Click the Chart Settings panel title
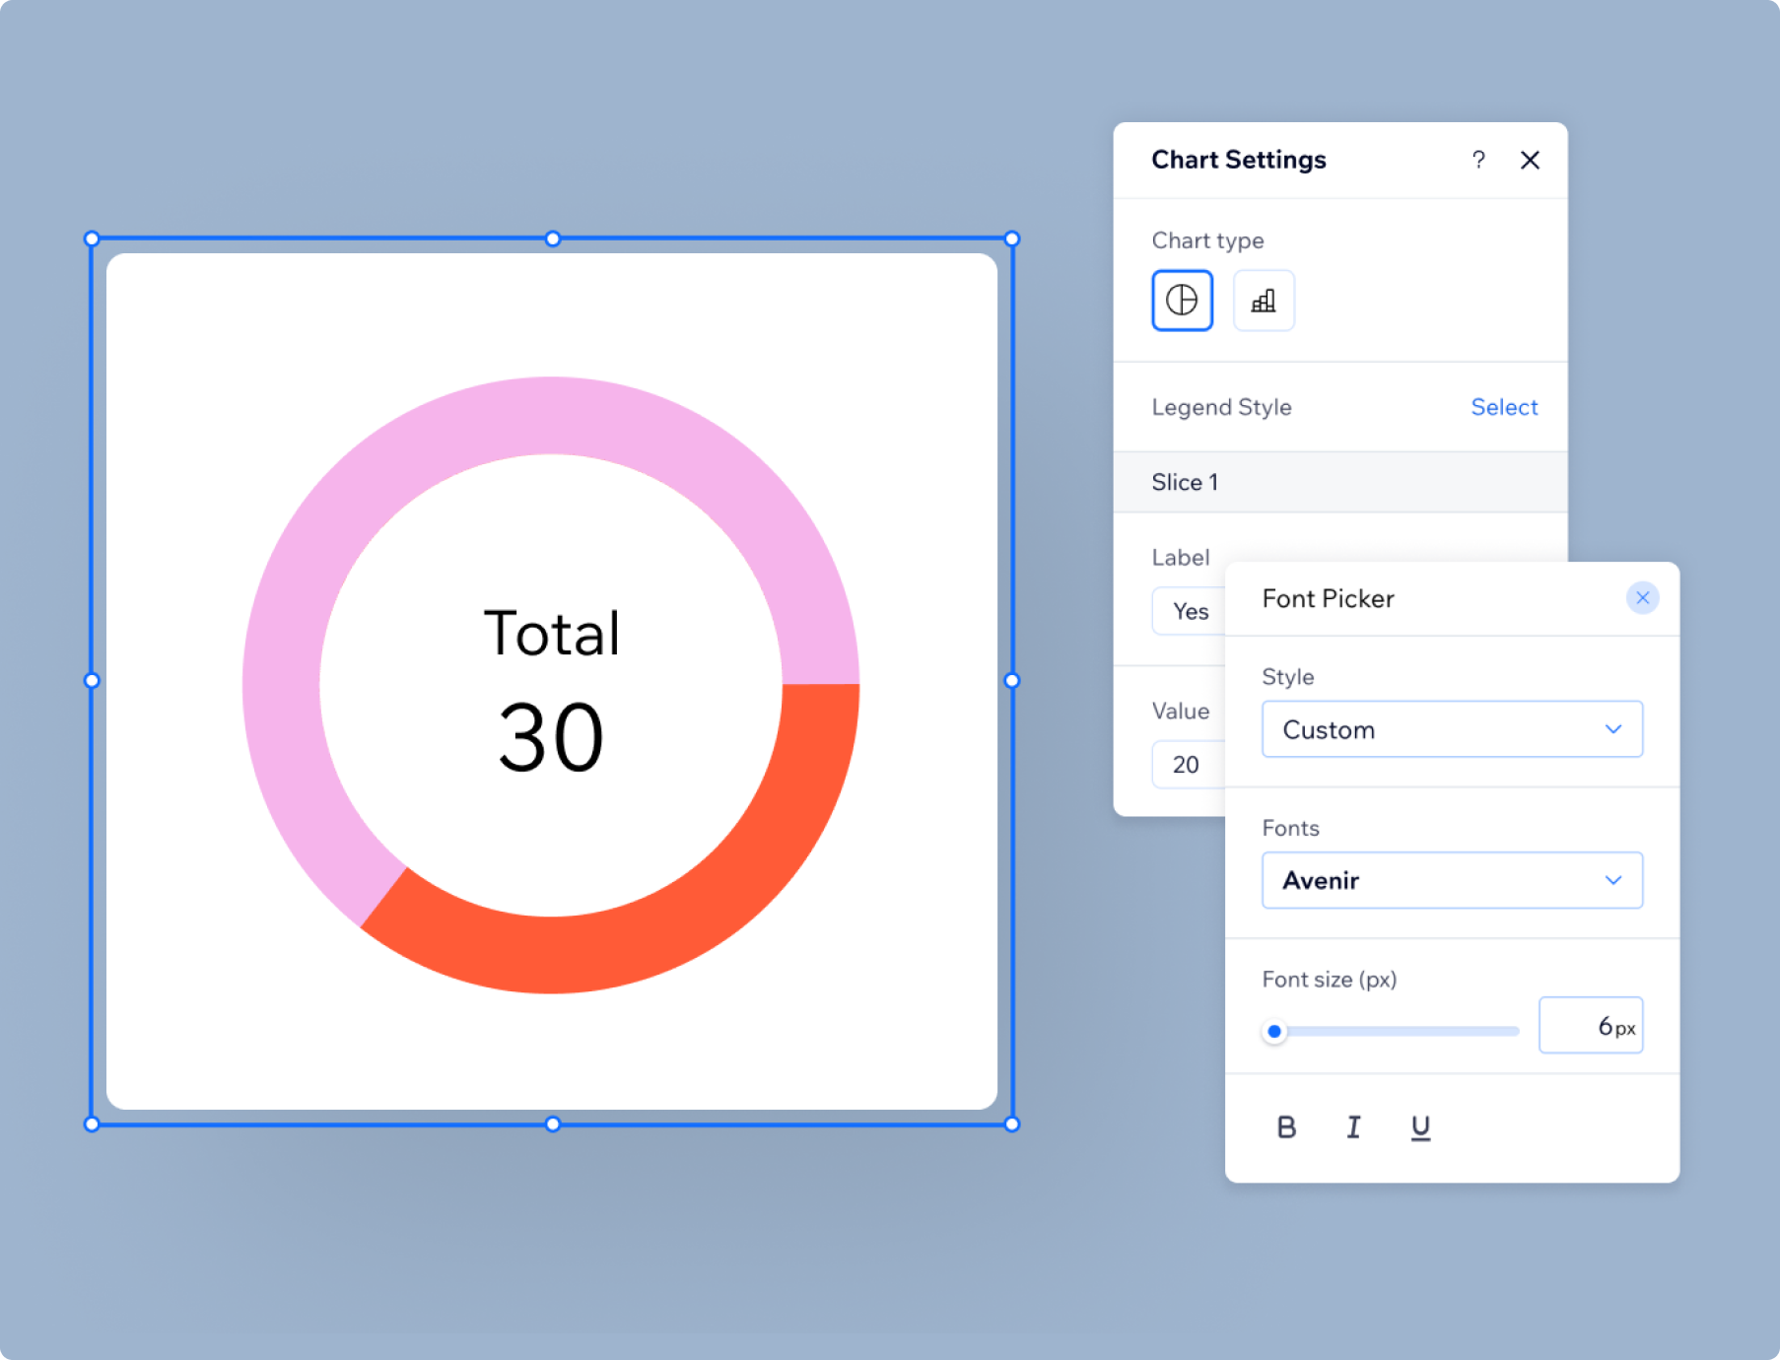 click(x=1239, y=159)
